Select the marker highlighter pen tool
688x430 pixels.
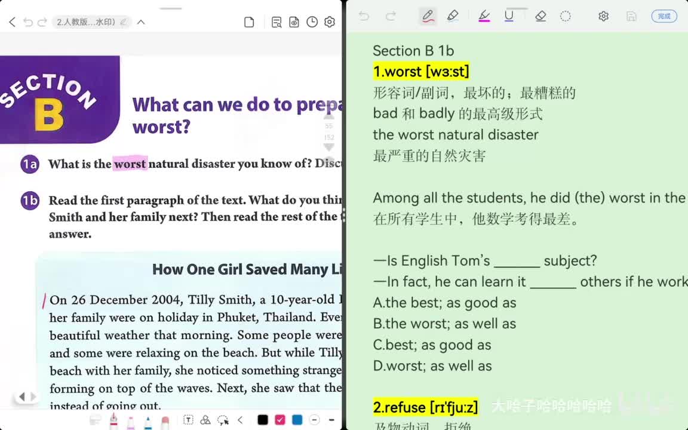452,16
